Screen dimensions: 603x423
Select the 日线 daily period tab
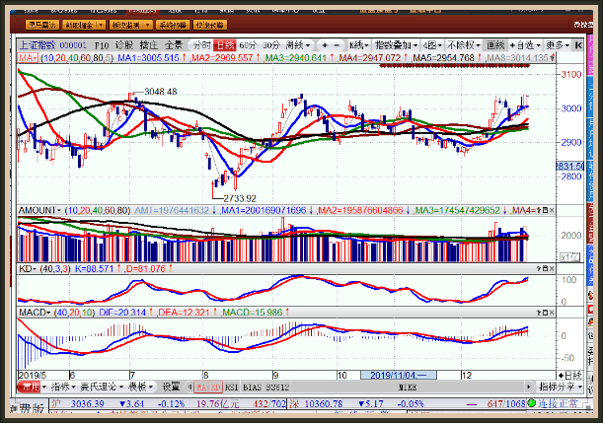pyautogui.click(x=224, y=45)
